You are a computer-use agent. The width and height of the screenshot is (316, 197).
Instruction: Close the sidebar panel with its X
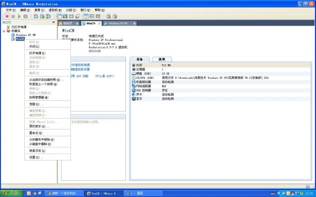click(x=54, y=22)
